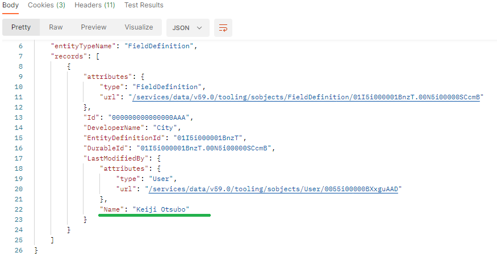Click the "Keiji Otsubo" name value
The width and height of the screenshot is (497, 257).
(x=161, y=209)
